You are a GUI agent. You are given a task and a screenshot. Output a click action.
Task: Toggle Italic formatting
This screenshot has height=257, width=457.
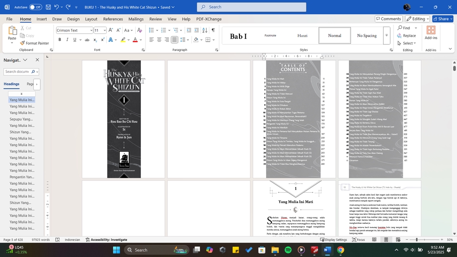[67, 40]
